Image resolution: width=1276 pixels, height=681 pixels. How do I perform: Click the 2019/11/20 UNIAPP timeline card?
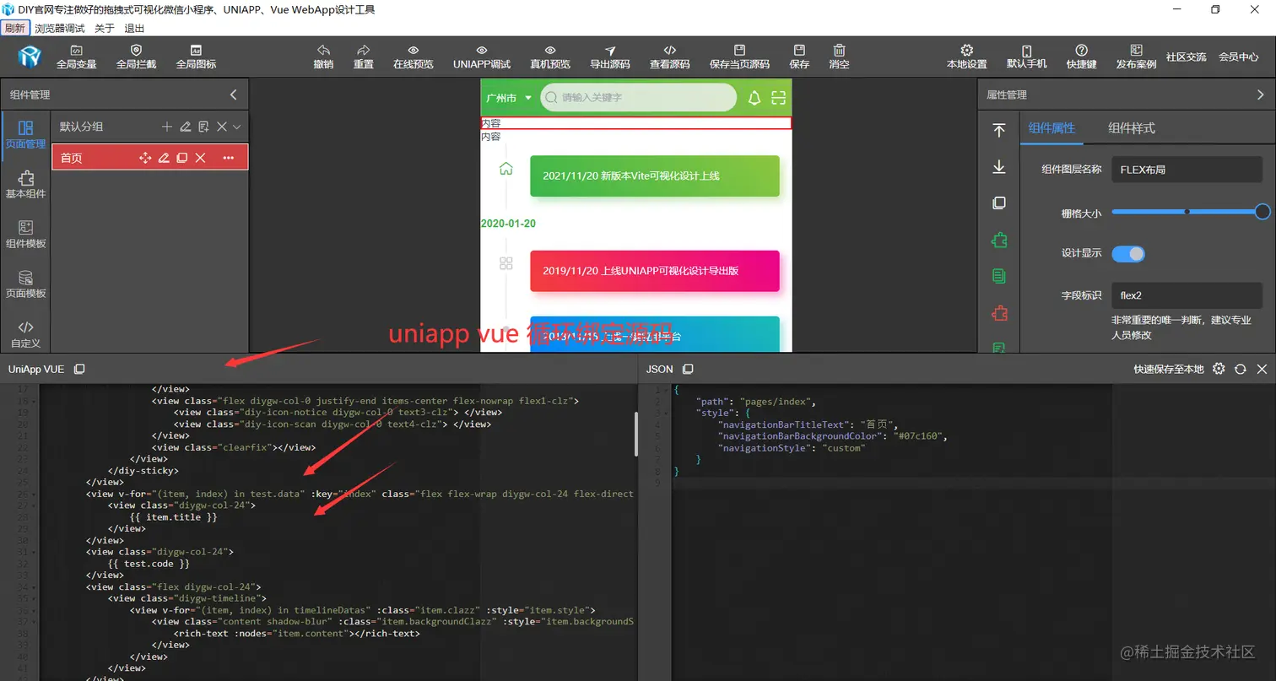655,271
